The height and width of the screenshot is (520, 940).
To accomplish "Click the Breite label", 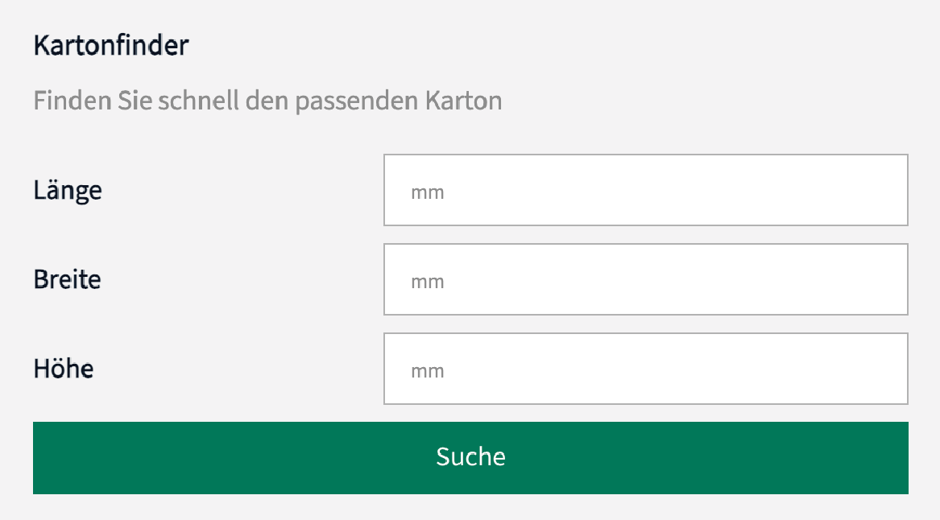I will pos(67,279).
